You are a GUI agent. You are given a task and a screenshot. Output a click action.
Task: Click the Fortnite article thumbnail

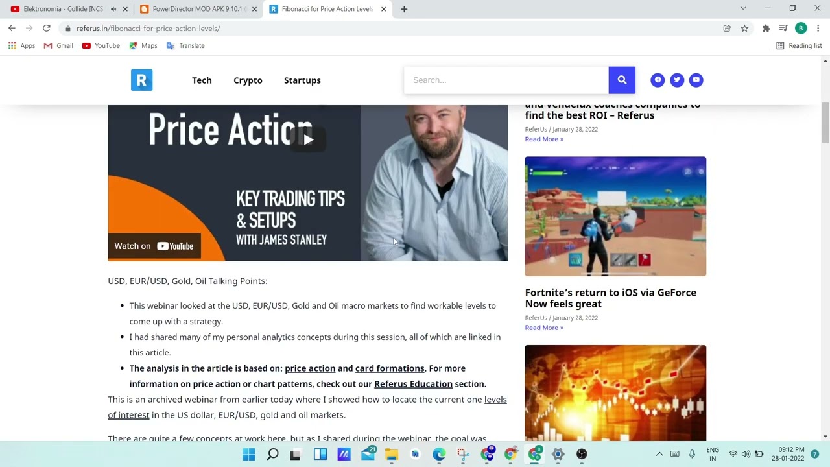(x=615, y=216)
